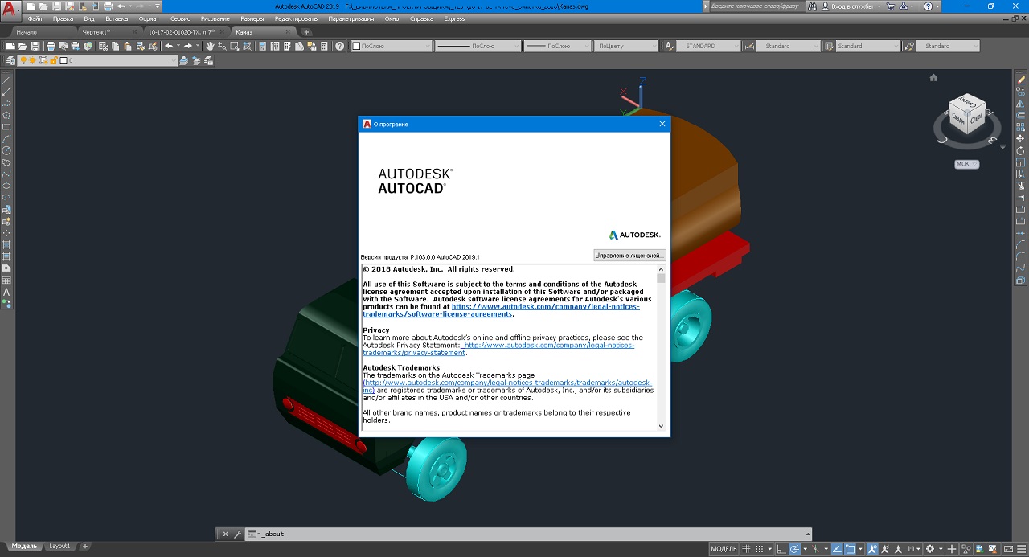
Task: Open the ПоЦвету plot style dropdown
Action: pyautogui.click(x=626, y=47)
